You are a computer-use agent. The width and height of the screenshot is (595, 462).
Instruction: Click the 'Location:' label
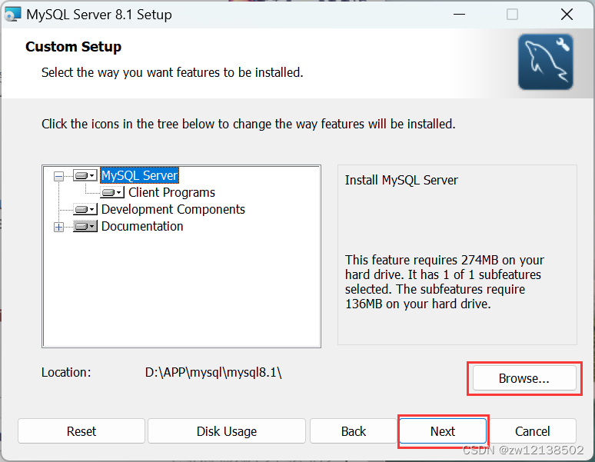(66, 373)
